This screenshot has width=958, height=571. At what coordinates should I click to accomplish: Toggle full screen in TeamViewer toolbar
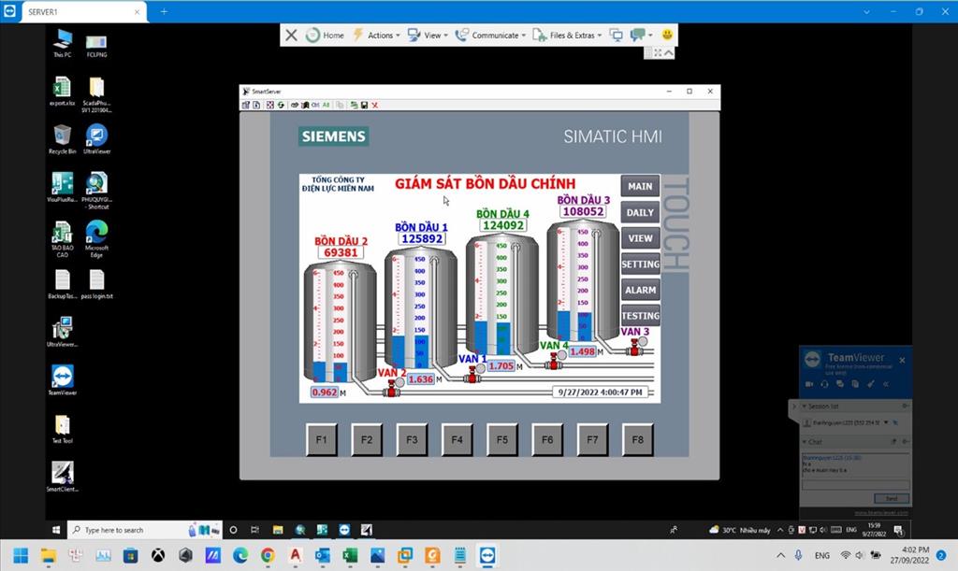658,53
